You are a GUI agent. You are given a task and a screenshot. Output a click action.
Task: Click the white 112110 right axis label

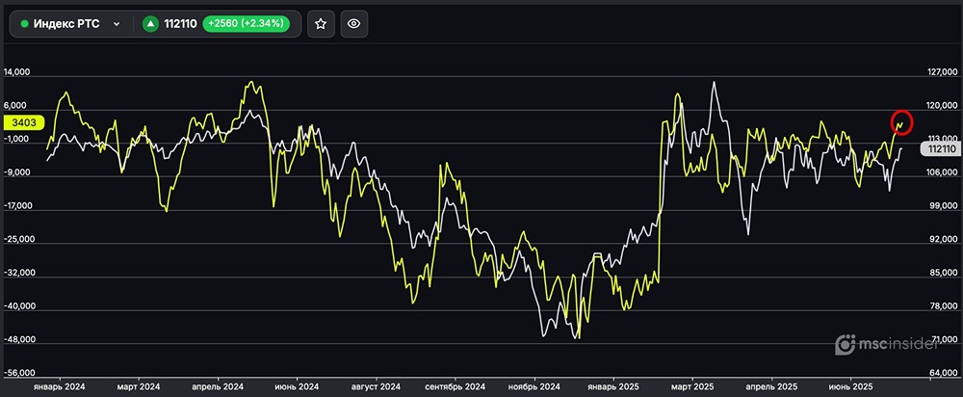coord(938,148)
